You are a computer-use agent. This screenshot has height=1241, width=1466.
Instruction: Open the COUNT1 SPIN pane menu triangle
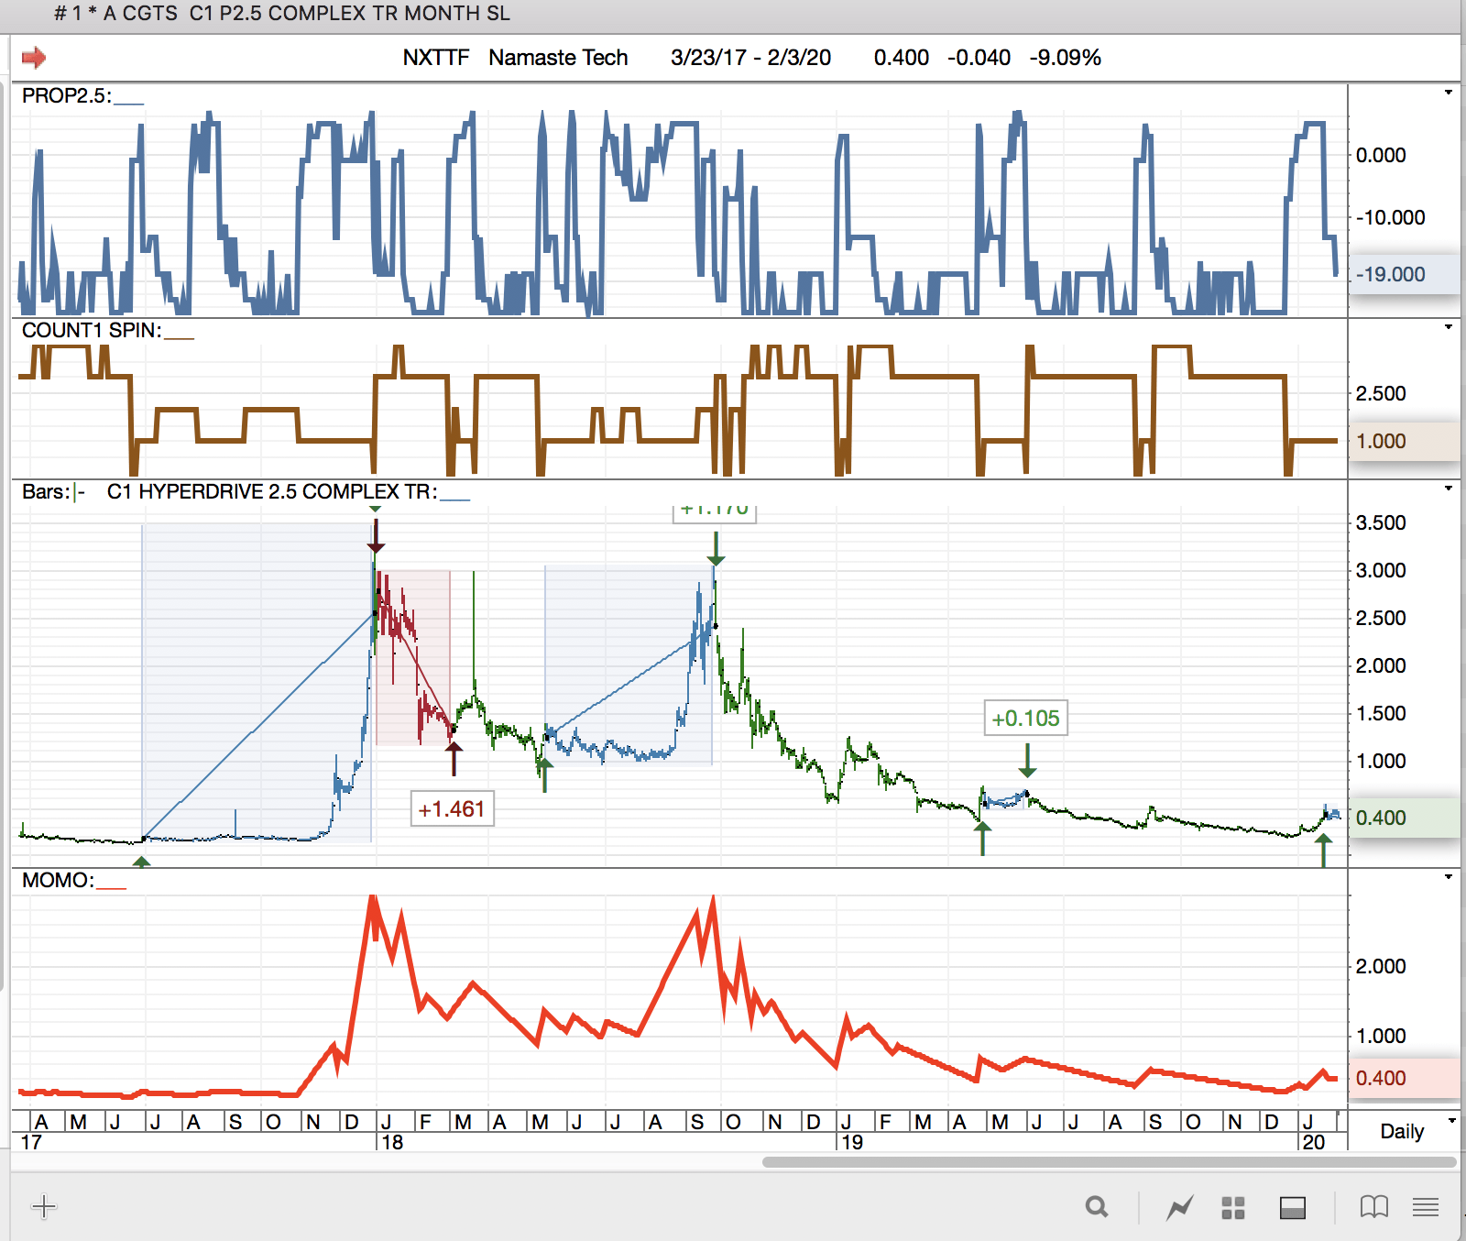pos(1449,327)
